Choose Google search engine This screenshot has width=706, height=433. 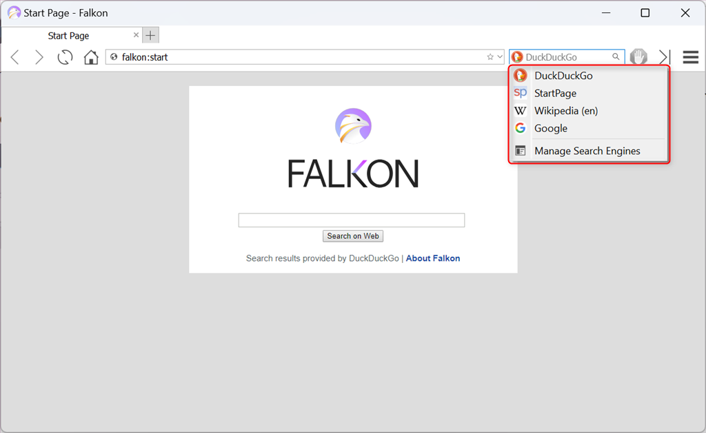589,128
